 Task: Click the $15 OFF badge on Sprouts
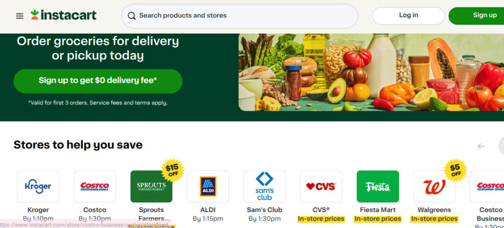coord(172,170)
